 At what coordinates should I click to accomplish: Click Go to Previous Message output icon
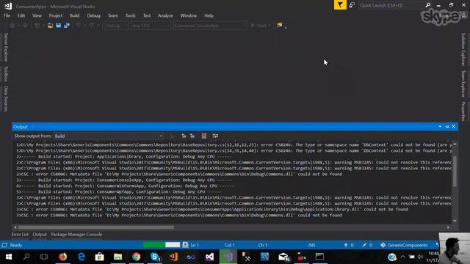pos(184,136)
